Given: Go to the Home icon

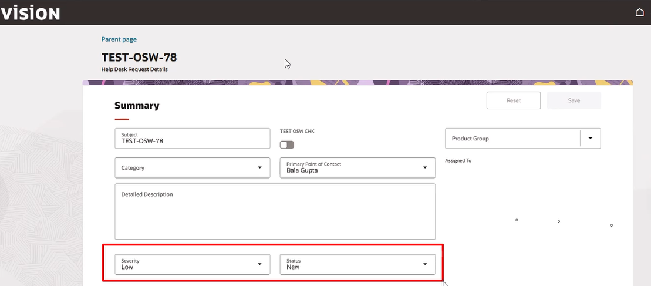Looking at the screenshot, I should [x=639, y=12].
